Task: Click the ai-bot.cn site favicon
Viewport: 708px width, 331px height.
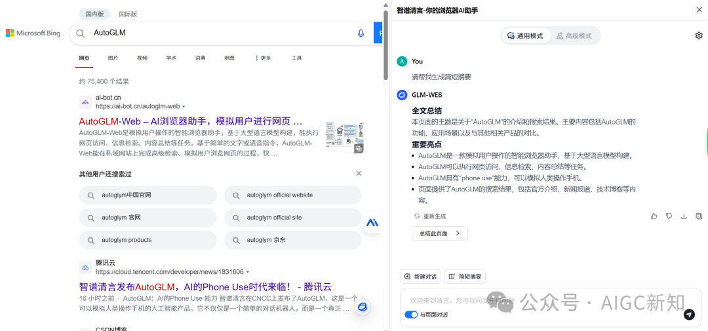Action: click(x=85, y=102)
